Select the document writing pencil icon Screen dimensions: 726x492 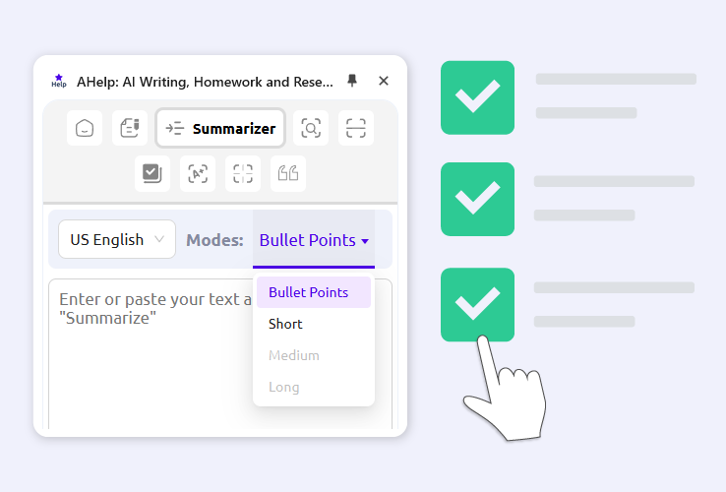[x=130, y=128]
